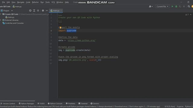Image resolution: width=193 pixels, height=108 pixels.
Task: Click the 'Create your own QR Code with Python' docstring
Action: [79, 18]
